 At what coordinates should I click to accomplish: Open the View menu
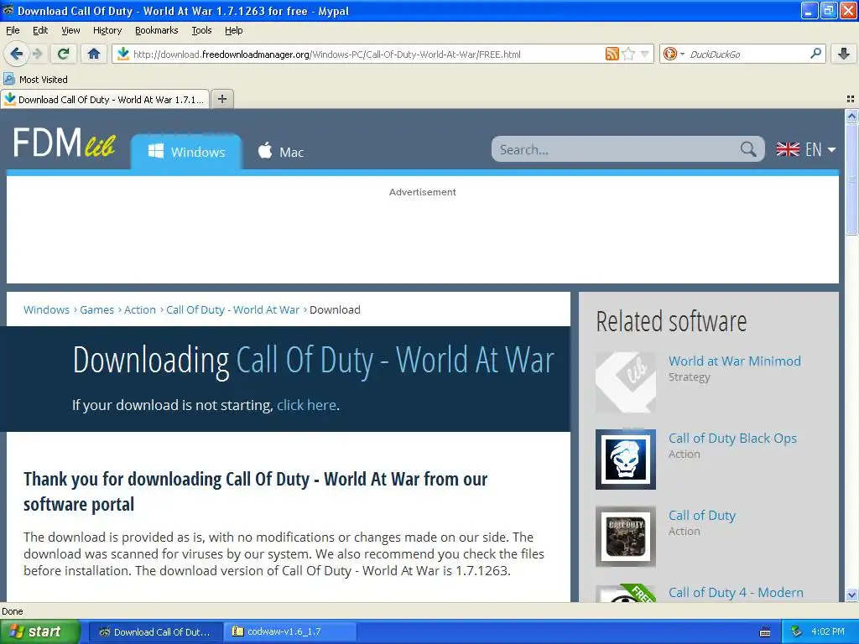[70, 30]
